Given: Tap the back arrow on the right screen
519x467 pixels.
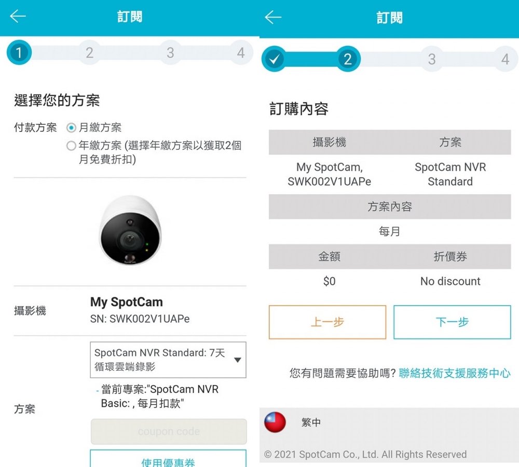Looking at the screenshot, I should pyautogui.click(x=273, y=17).
